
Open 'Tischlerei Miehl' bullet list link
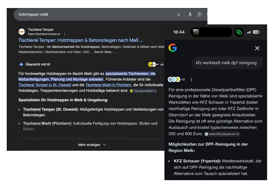tap(37, 124)
